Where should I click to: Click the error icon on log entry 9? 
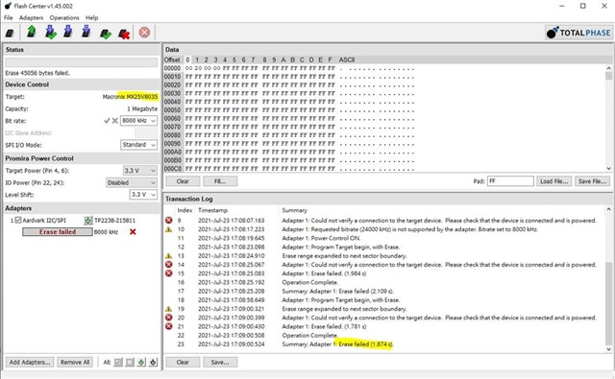tap(169, 221)
